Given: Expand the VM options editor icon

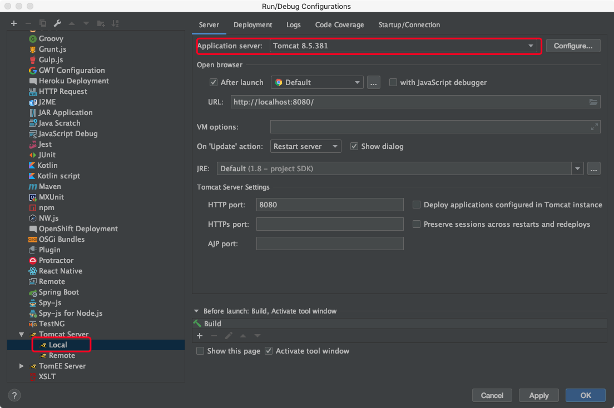Looking at the screenshot, I should (x=595, y=127).
